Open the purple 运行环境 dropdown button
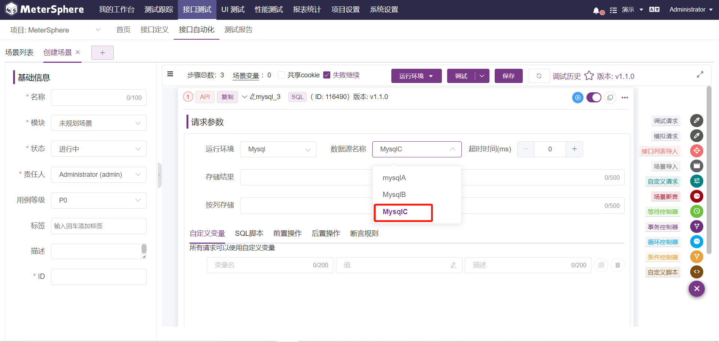This screenshot has width=719, height=342. coord(416,76)
